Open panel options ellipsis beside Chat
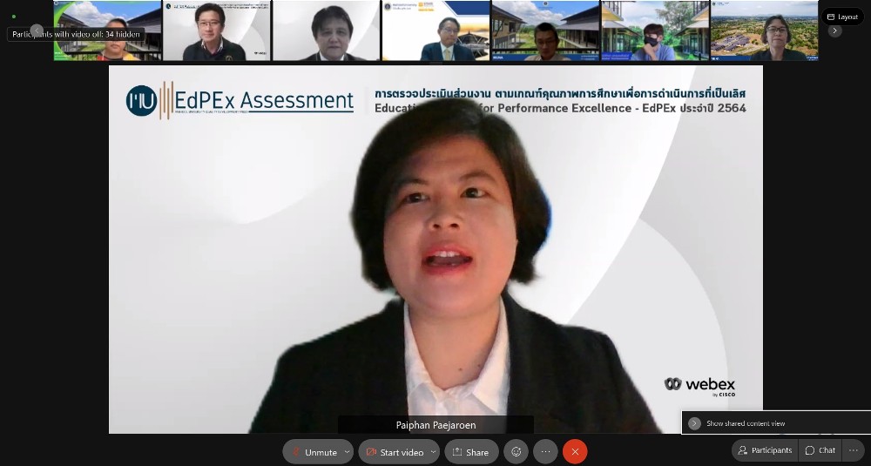Image resolution: width=871 pixels, height=466 pixels. (x=853, y=450)
